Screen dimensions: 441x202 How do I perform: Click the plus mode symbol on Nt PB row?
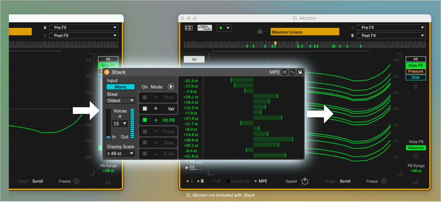(x=155, y=120)
